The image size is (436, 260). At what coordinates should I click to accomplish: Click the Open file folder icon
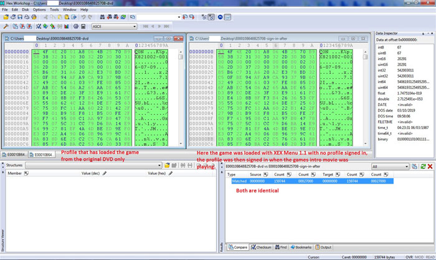coord(13,17)
